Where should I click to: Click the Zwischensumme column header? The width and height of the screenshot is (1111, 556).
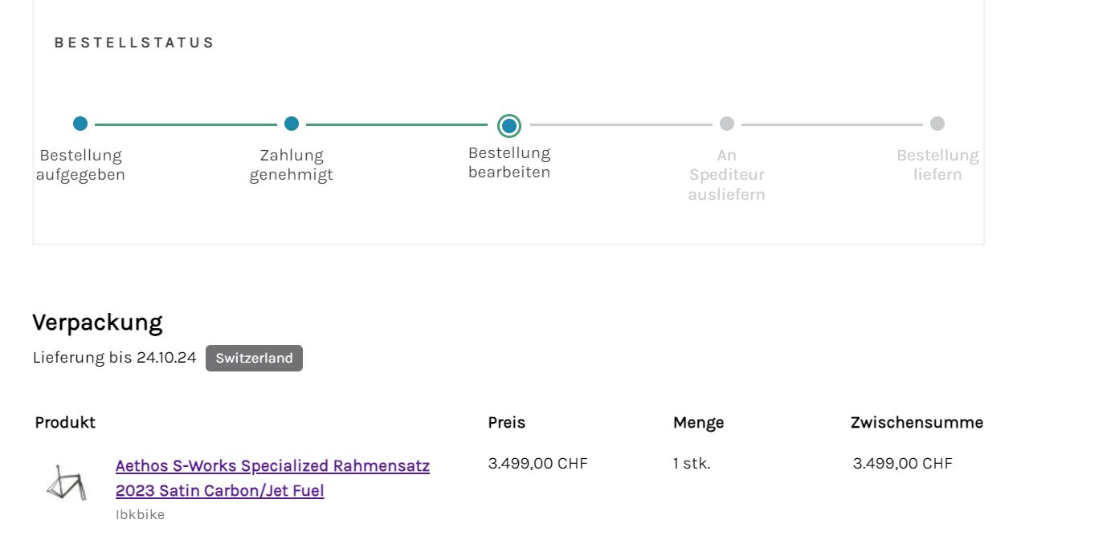pos(917,422)
